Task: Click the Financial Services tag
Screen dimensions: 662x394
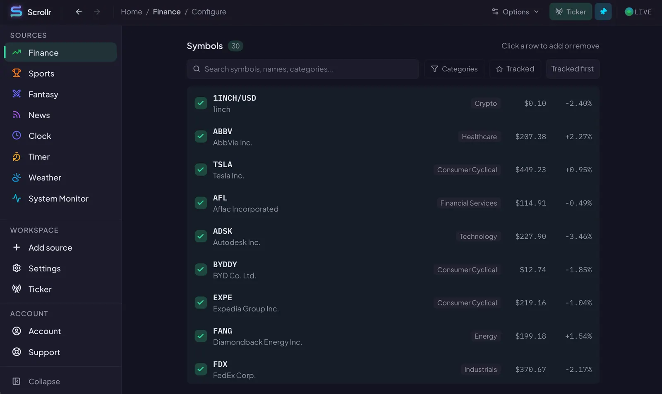Action: pos(468,203)
